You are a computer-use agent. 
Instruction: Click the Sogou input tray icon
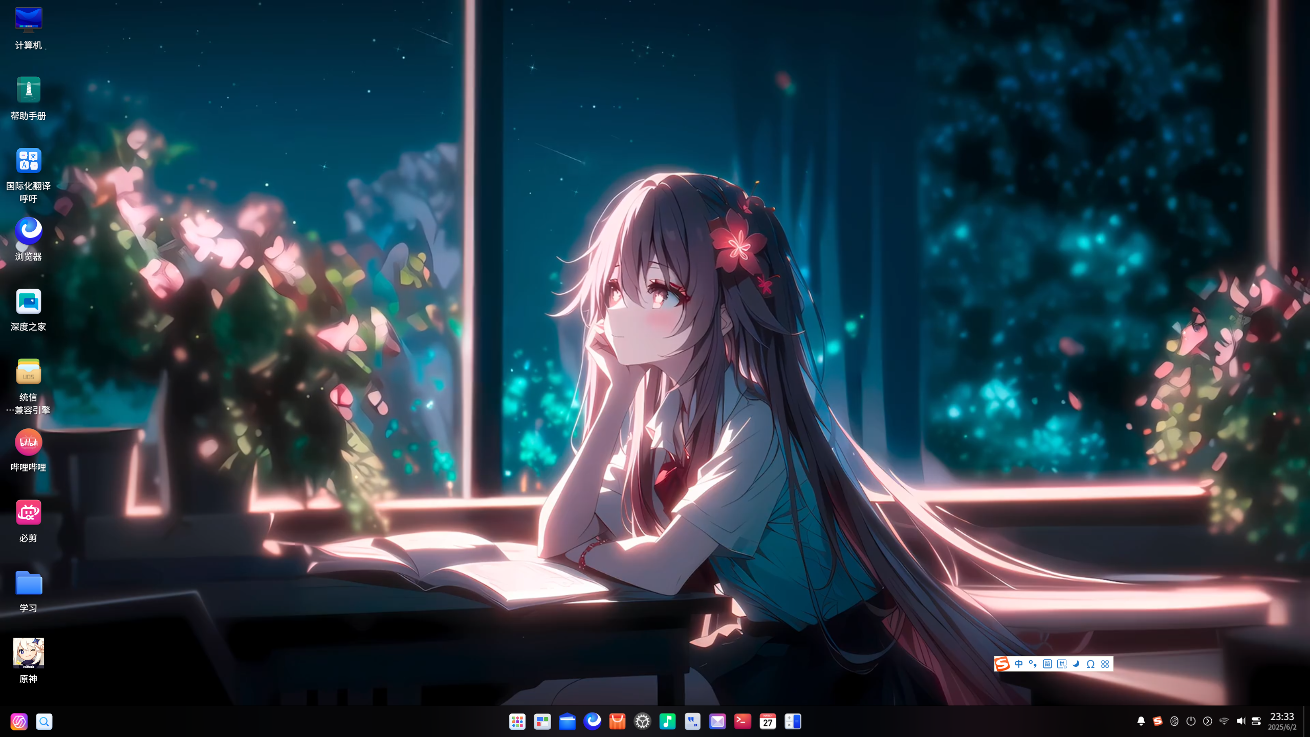tap(1158, 721)
